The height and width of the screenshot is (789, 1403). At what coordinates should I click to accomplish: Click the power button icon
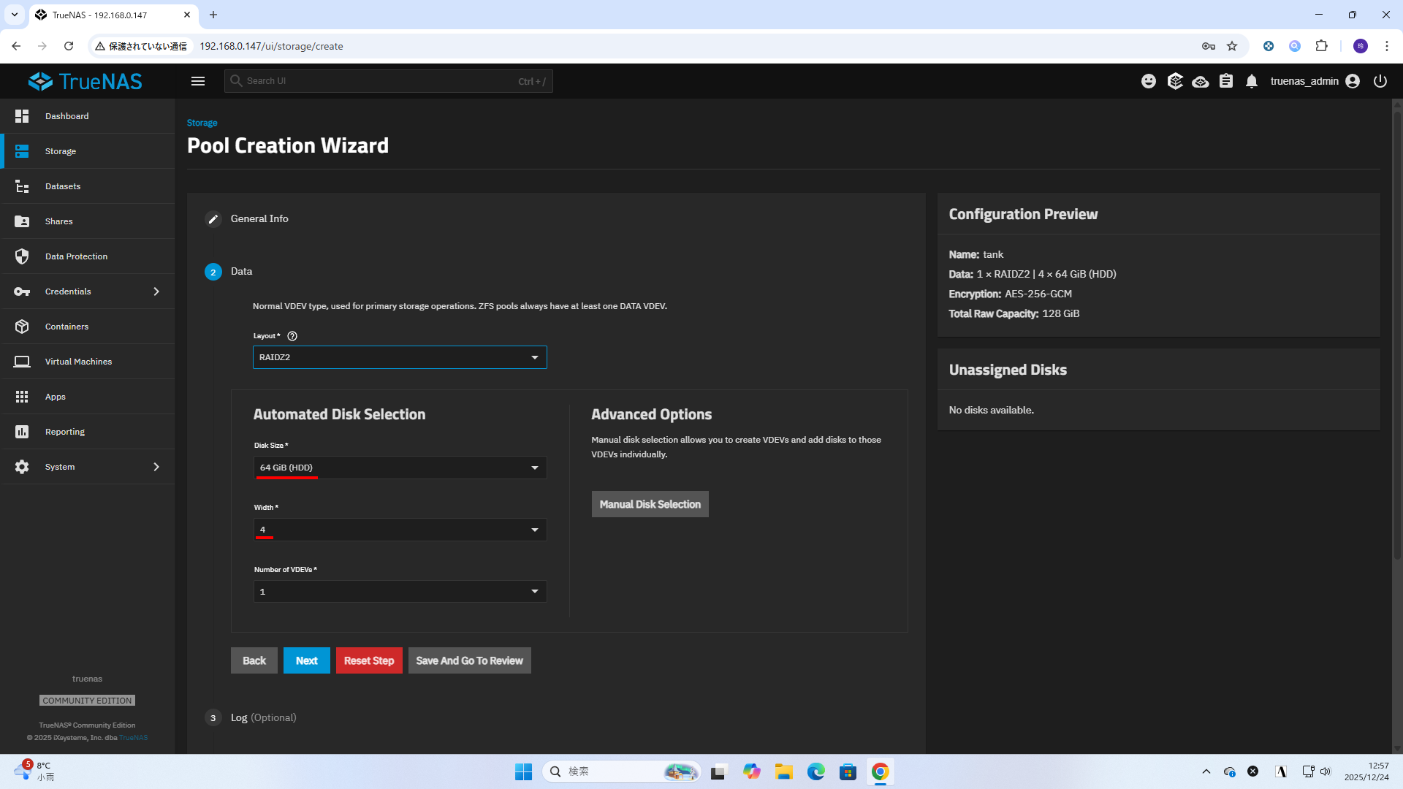pyautogui.click(x=1380, y=81)
